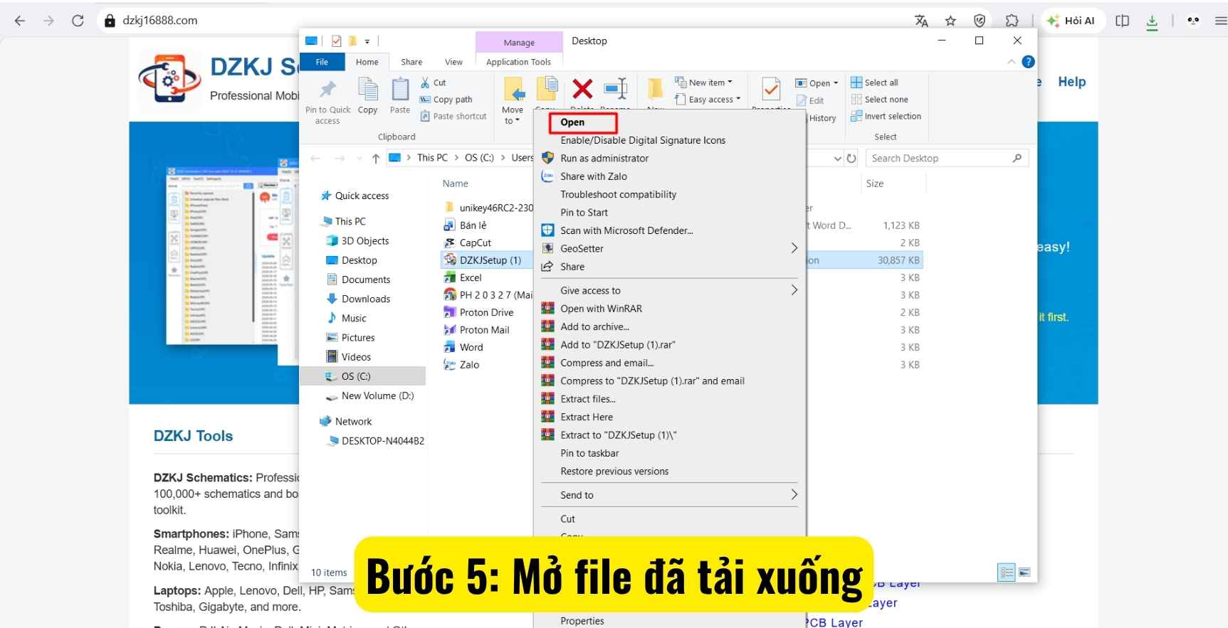The height and width of the screenshot is (628, 1228).
Task: Open the Customize Quick Access Toolbar dropdown
Action: point(367,41)
